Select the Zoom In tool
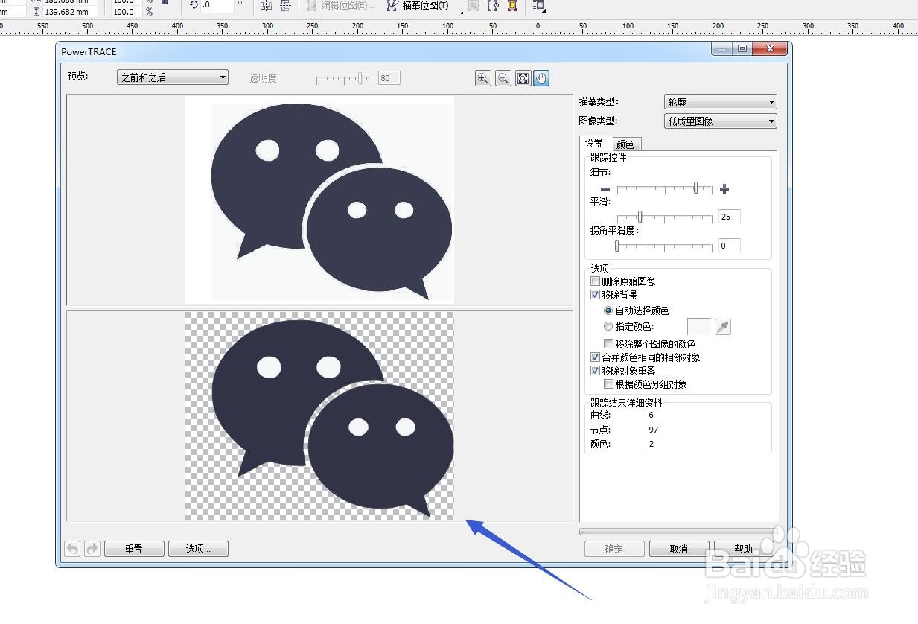Image resolution: width=918 pixels, height=624 pixels. [x=482, y=78]
